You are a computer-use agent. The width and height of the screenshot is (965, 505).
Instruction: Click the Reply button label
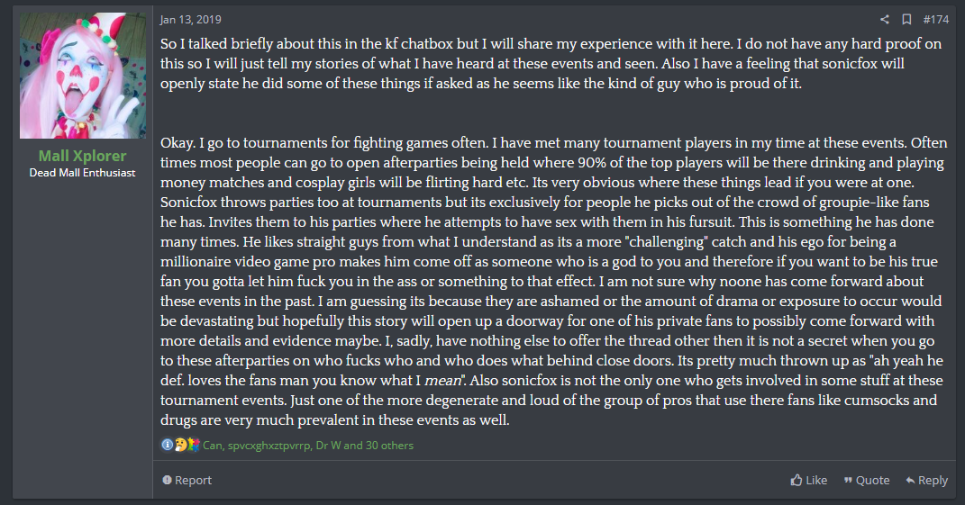[933, 480]
